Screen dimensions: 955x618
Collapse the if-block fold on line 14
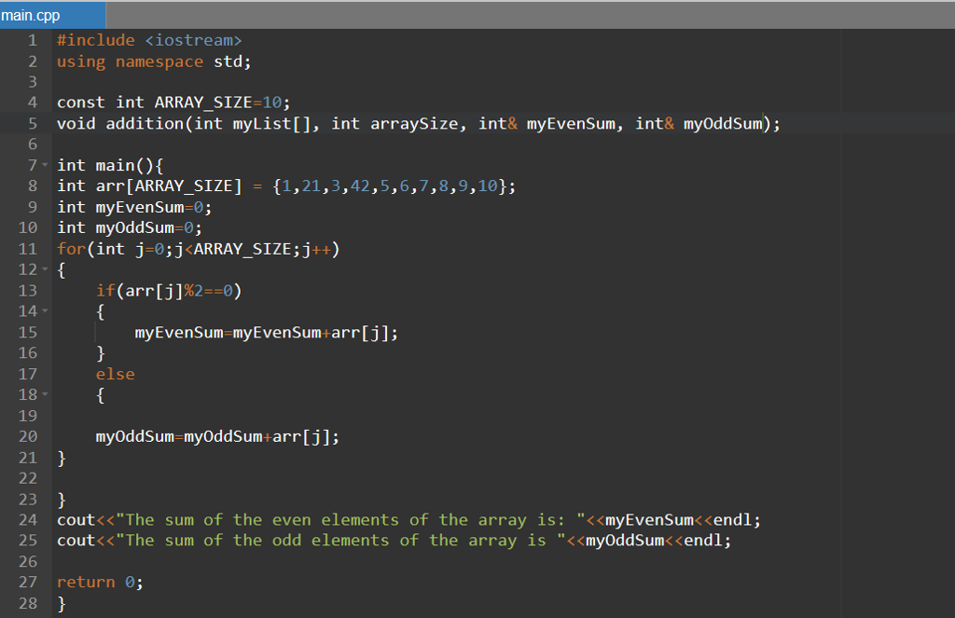pos(45,311)
